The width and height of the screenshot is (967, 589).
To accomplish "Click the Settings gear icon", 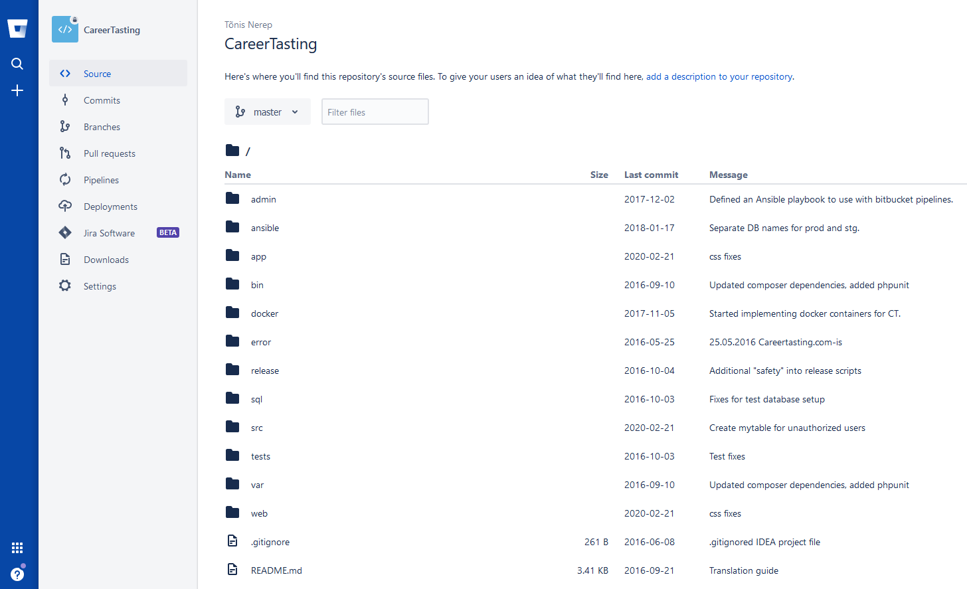I will (65, 286).
